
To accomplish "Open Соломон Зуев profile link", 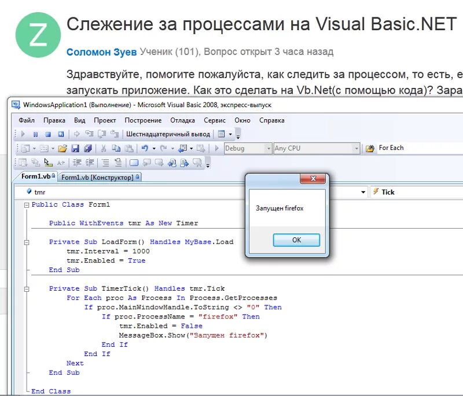I will [102, 52].
